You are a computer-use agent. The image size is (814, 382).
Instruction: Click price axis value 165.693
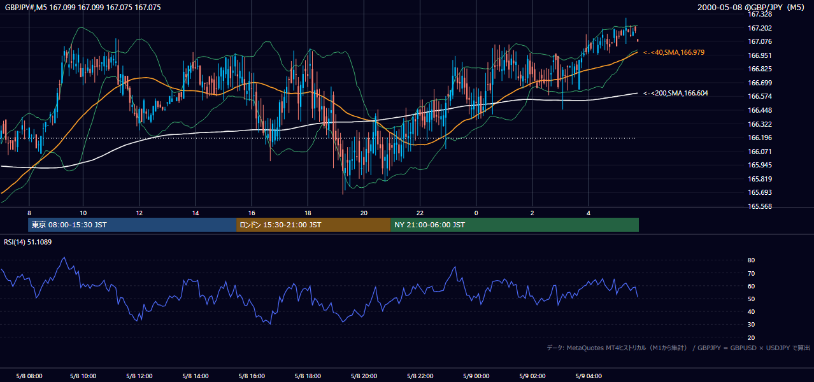click(760, 192)
